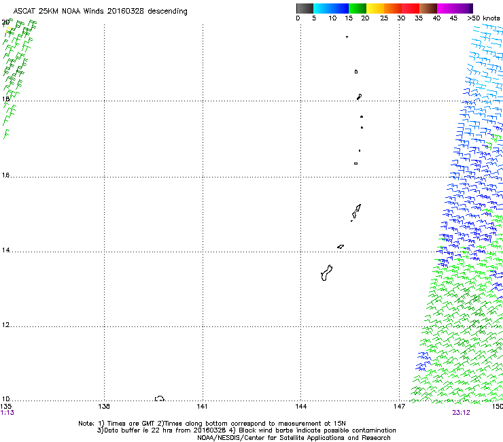
Task: Click the NOAA/NESDIS Center credit line
Action: (x=294, y=438)
